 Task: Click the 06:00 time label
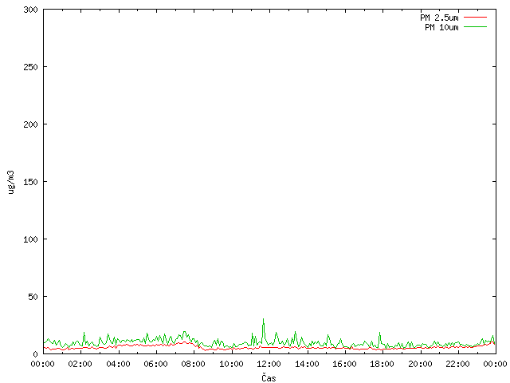156,364
